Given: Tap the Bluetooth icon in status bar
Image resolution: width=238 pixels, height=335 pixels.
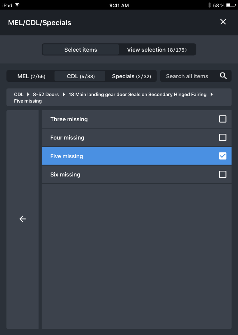Looking at the screenshot, I should click(x=209, y=5).
